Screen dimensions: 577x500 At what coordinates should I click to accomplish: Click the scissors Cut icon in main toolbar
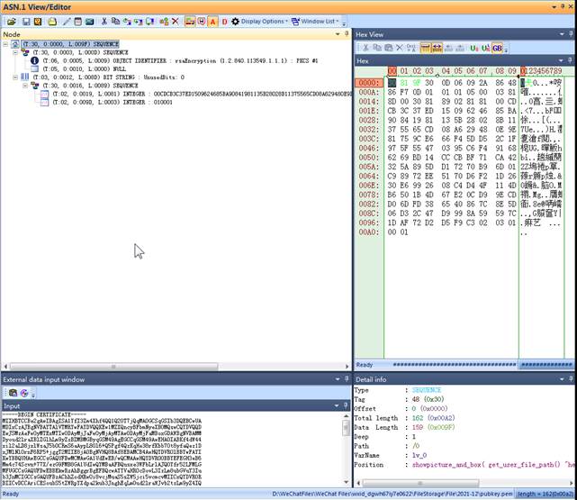(x=104, y=21)
